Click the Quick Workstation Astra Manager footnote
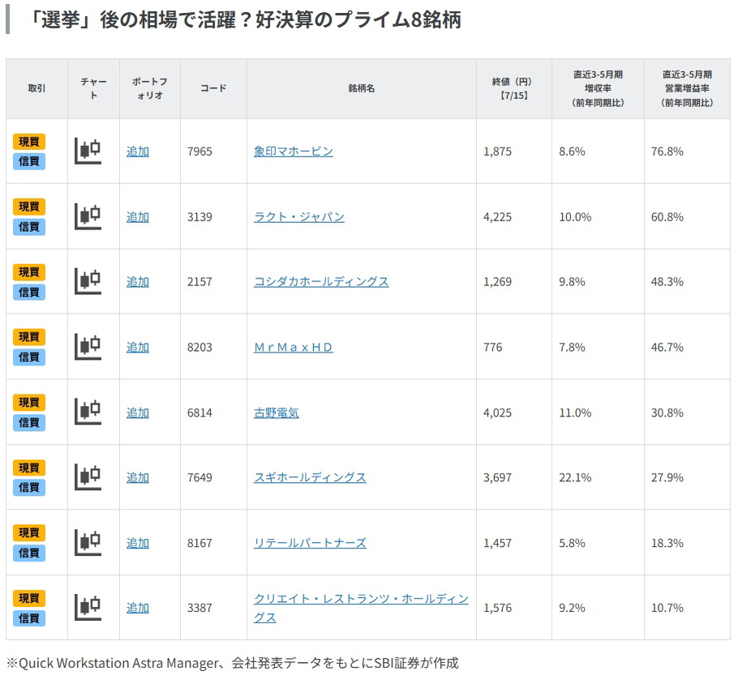Screen dimensions: 738x675 (x=232, y=663)
